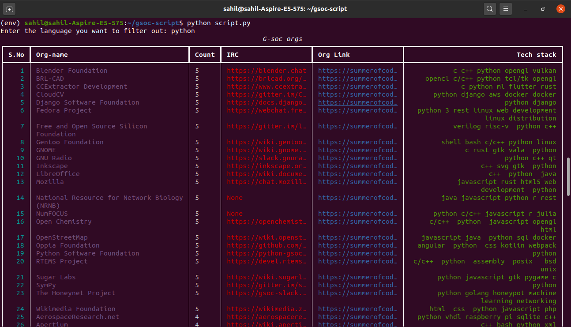
Task: Open Org Link for Blender Foundation row
Action: 358,71
